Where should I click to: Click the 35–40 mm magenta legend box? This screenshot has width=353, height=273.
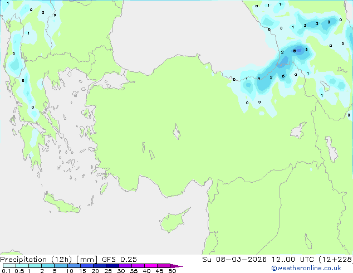tap(138, 266)
